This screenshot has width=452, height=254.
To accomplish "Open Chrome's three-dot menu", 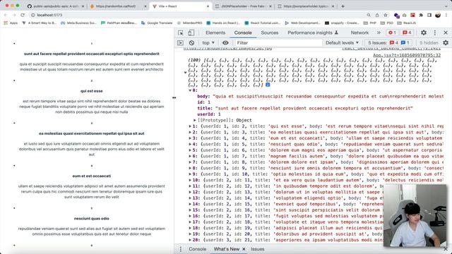I will coord(446,15).
